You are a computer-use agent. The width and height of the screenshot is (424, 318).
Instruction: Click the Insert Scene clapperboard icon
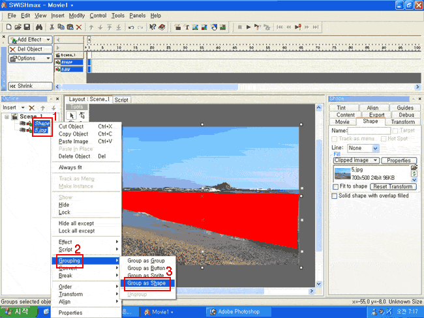177,27
